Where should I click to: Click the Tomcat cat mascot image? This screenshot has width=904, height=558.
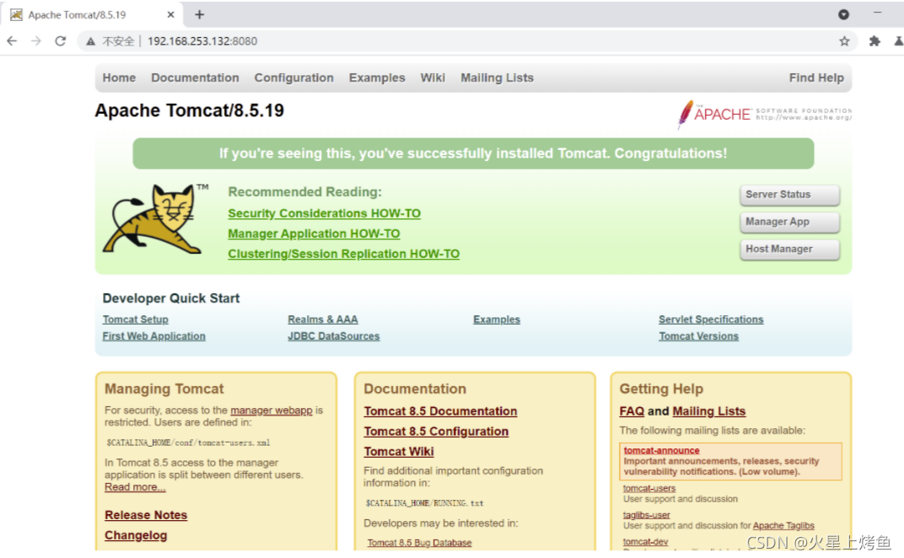click(x=154, y=219)
